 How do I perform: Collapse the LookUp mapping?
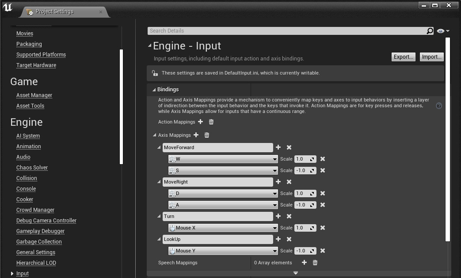click(x=159, y=239)
